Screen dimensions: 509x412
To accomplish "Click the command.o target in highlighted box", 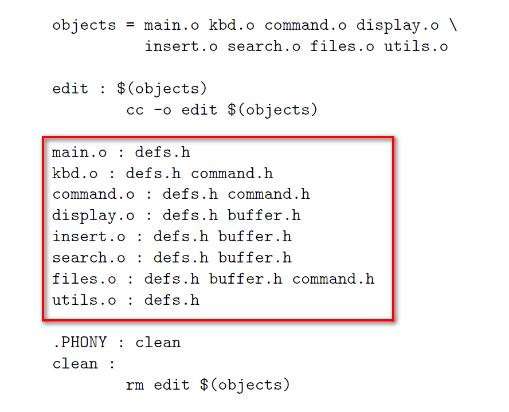I will tap(93, 194).
